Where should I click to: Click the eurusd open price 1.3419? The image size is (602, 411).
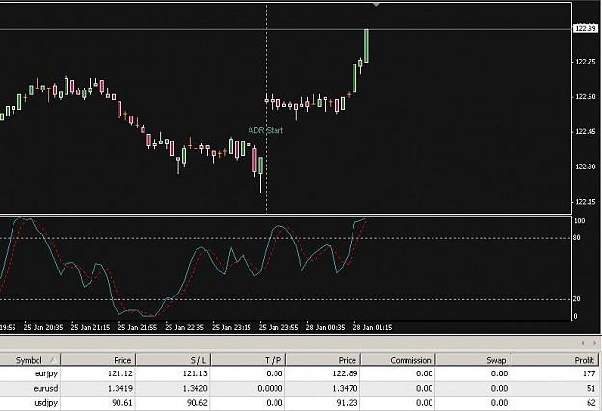click(120, 388)
